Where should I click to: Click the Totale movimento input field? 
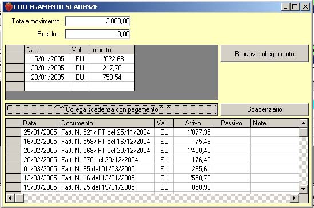(97, 21)
